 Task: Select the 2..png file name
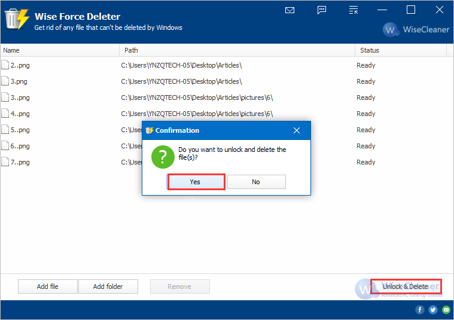[x=20, y=65]
